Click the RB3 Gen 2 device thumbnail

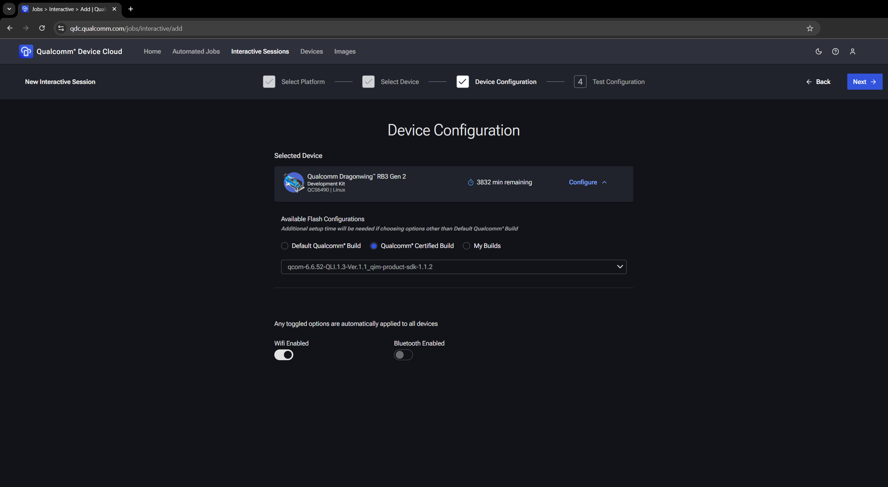[x=294, y=182]
